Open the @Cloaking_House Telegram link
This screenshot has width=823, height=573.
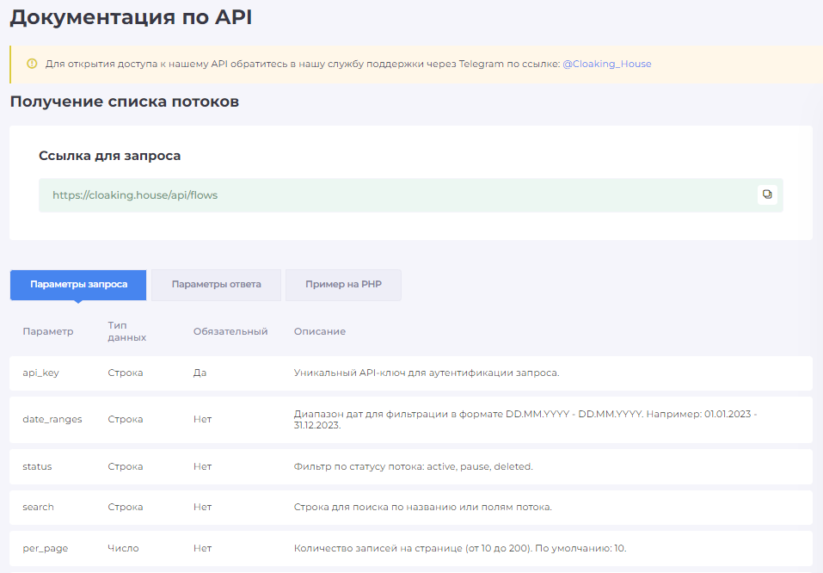point(607,64)
